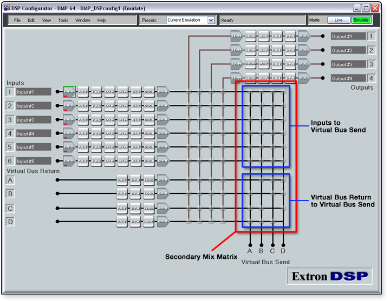Select the Input #5 DUCK block
The height and width of the screenshot is (301, 390).
tap(149, 146)
